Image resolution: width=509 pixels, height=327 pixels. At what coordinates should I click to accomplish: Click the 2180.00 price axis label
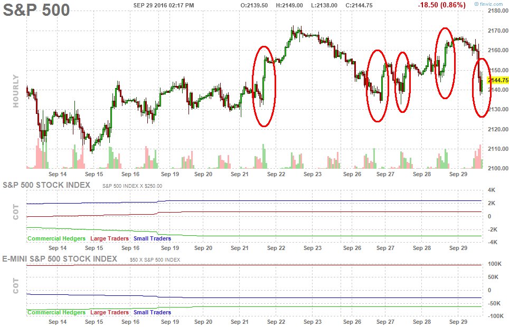pos(498,11)
